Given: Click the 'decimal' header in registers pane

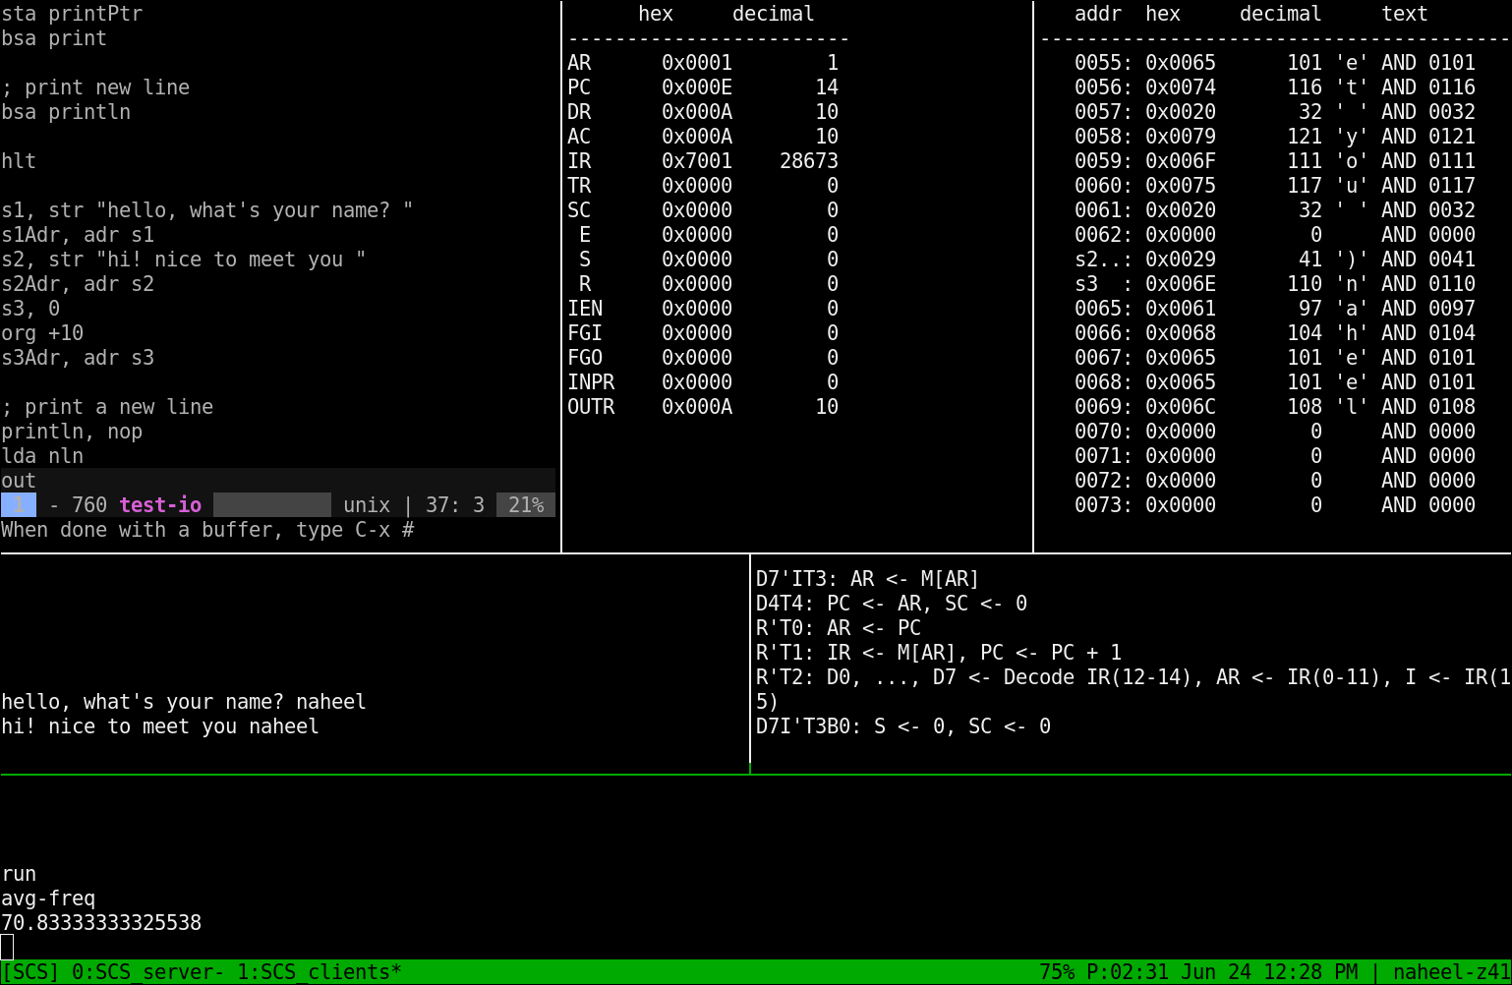Looking at the screenshot, I should (774, 14).
